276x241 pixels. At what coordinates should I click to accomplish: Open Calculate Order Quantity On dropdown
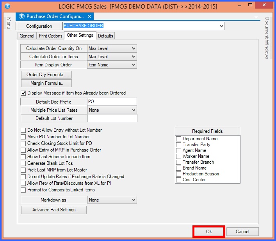coord(134,48)
